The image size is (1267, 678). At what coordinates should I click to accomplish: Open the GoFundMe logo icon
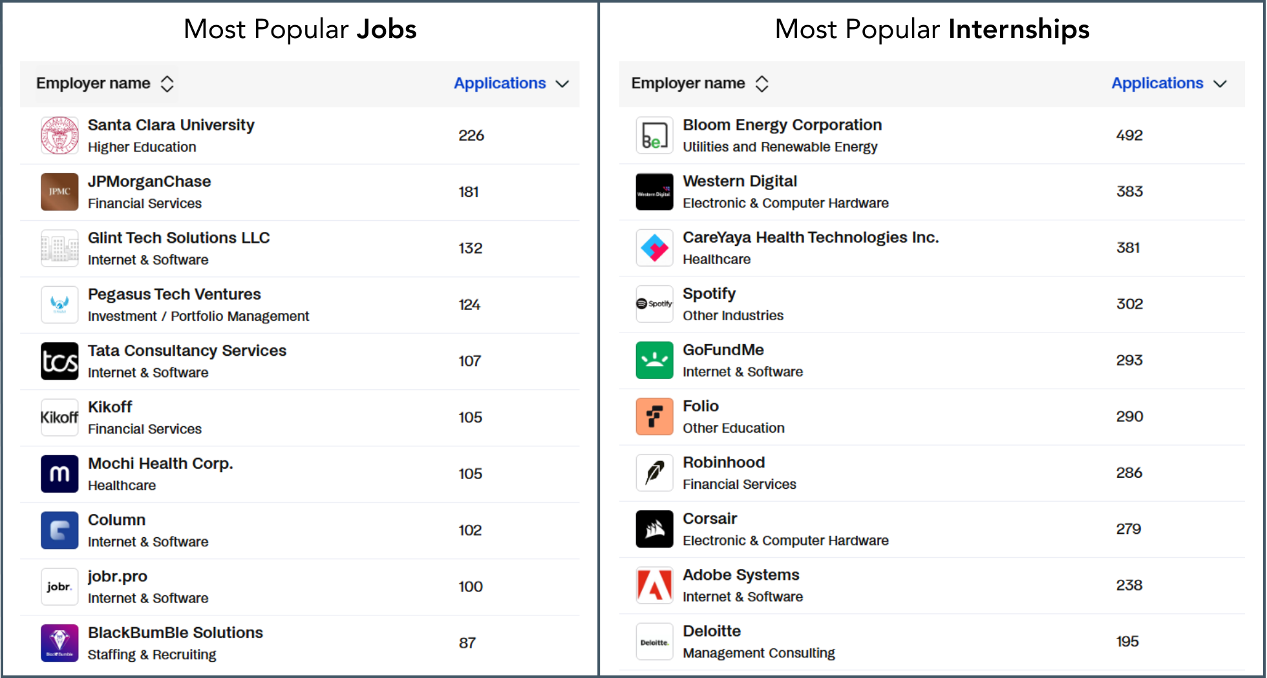[x=654, y=360]
